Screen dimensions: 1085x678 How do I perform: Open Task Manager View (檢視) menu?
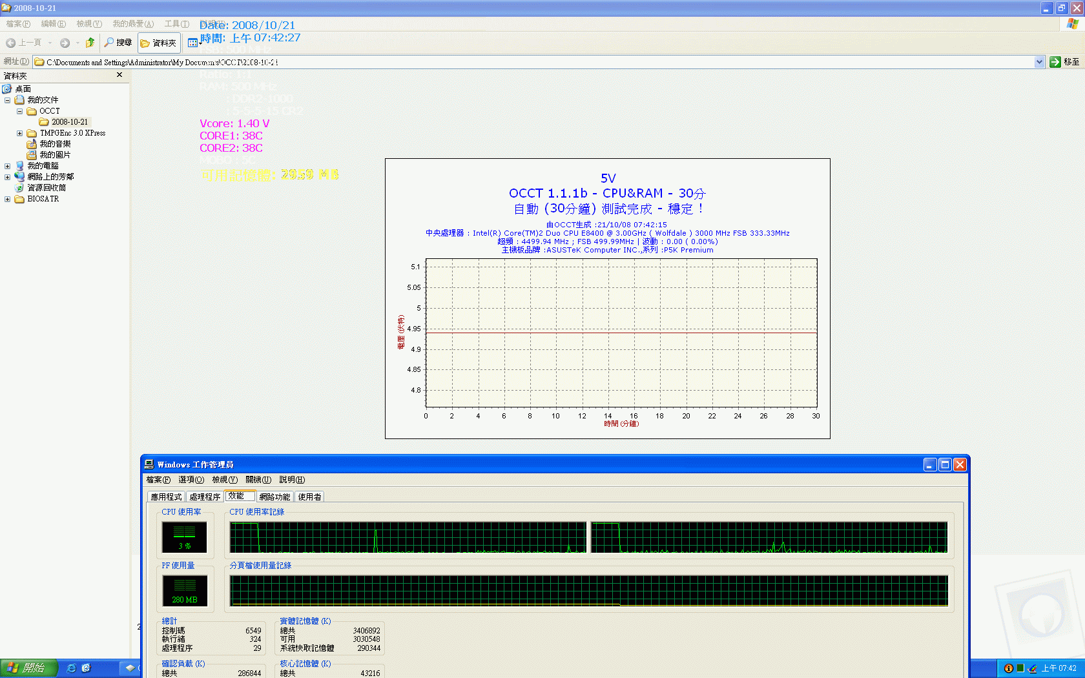225,480
